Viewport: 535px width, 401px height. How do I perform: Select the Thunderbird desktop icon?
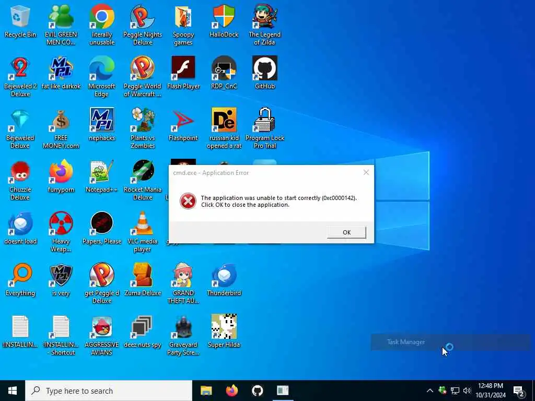coord(224,280)
